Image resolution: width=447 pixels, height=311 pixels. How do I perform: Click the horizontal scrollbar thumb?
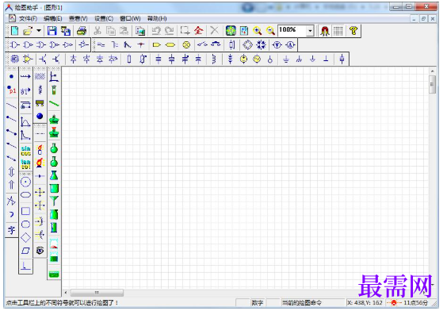point(97,293)
